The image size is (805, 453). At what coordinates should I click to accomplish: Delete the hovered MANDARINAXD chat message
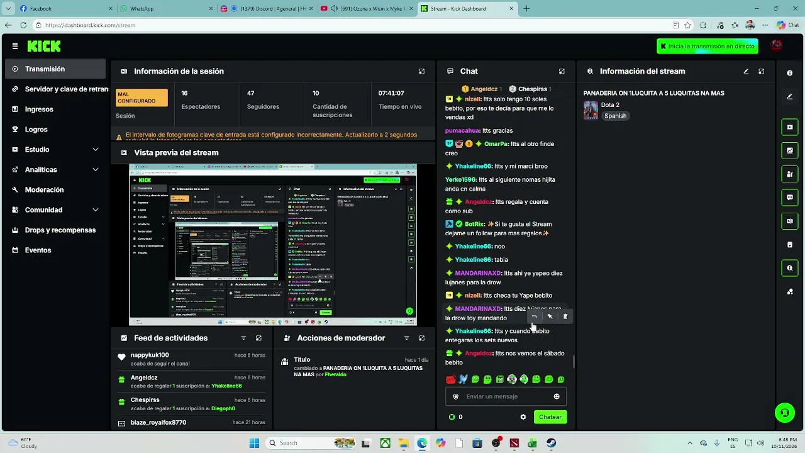pyautogui.click(x=565, y=316)
